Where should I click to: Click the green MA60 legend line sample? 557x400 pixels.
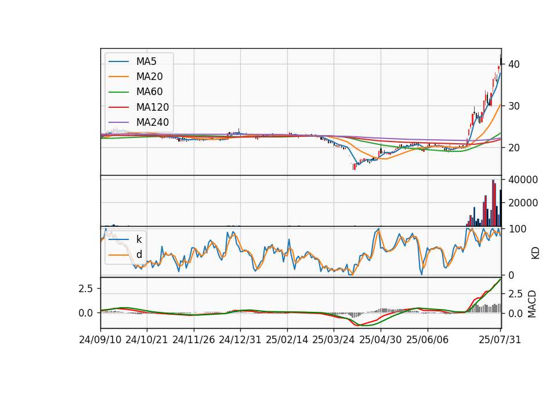[118, 92]
